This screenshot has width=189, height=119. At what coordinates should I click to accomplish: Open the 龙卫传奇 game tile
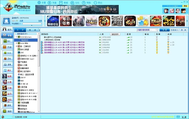click(130, 21)
